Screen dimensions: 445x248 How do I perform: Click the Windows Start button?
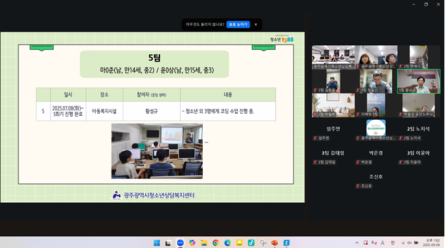coord(157,243)
